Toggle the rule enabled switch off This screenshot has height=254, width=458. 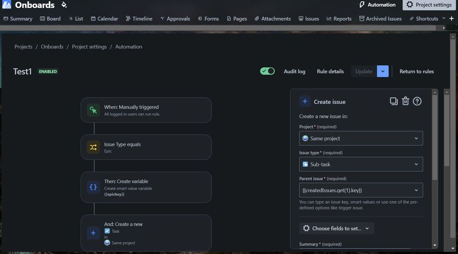(267, 71)
